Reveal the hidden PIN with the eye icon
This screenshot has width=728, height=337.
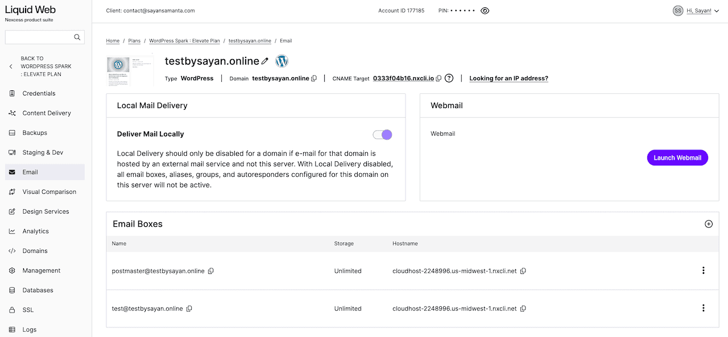[484, 10]
